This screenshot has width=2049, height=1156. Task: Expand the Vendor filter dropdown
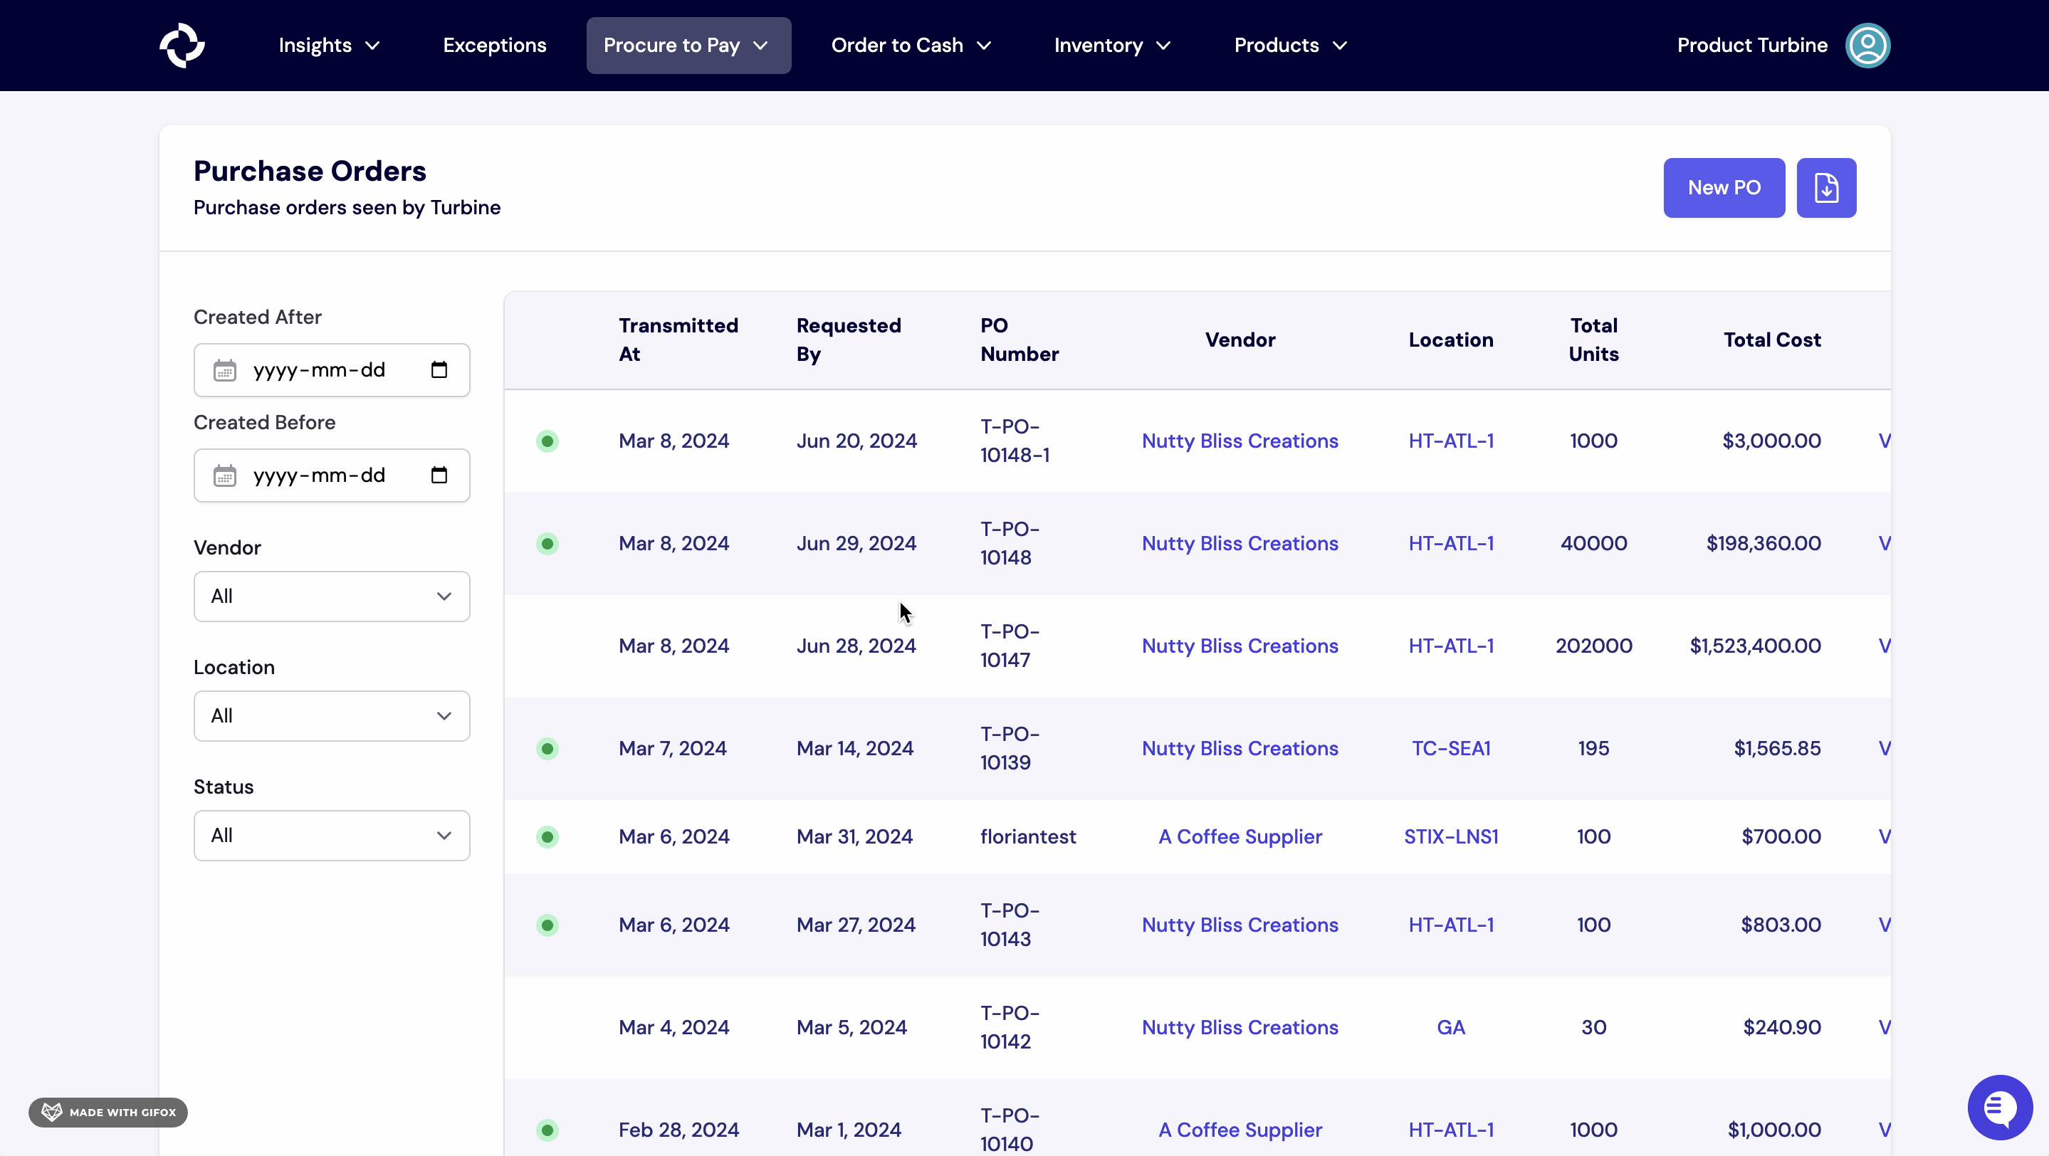pyautogui.click(x=332, y=597)
